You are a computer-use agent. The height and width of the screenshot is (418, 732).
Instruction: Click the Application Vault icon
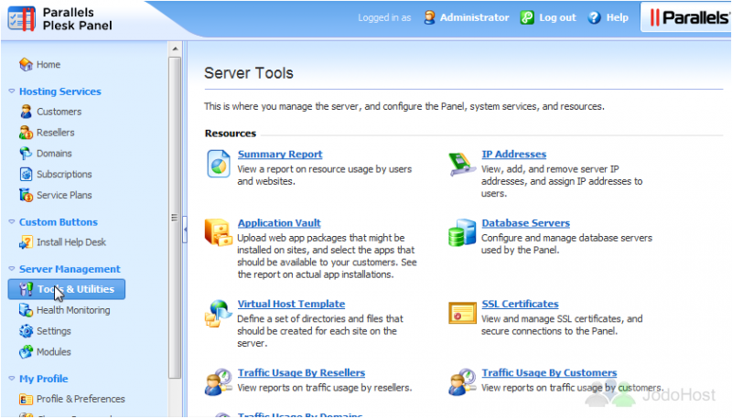219,234
